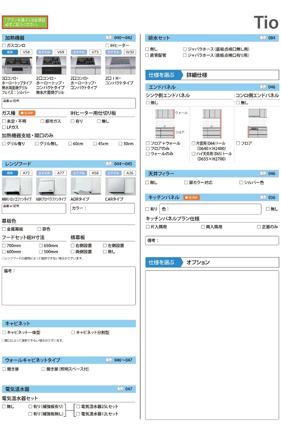Click the 備考 field under キッチンパネル

point(212,241)
